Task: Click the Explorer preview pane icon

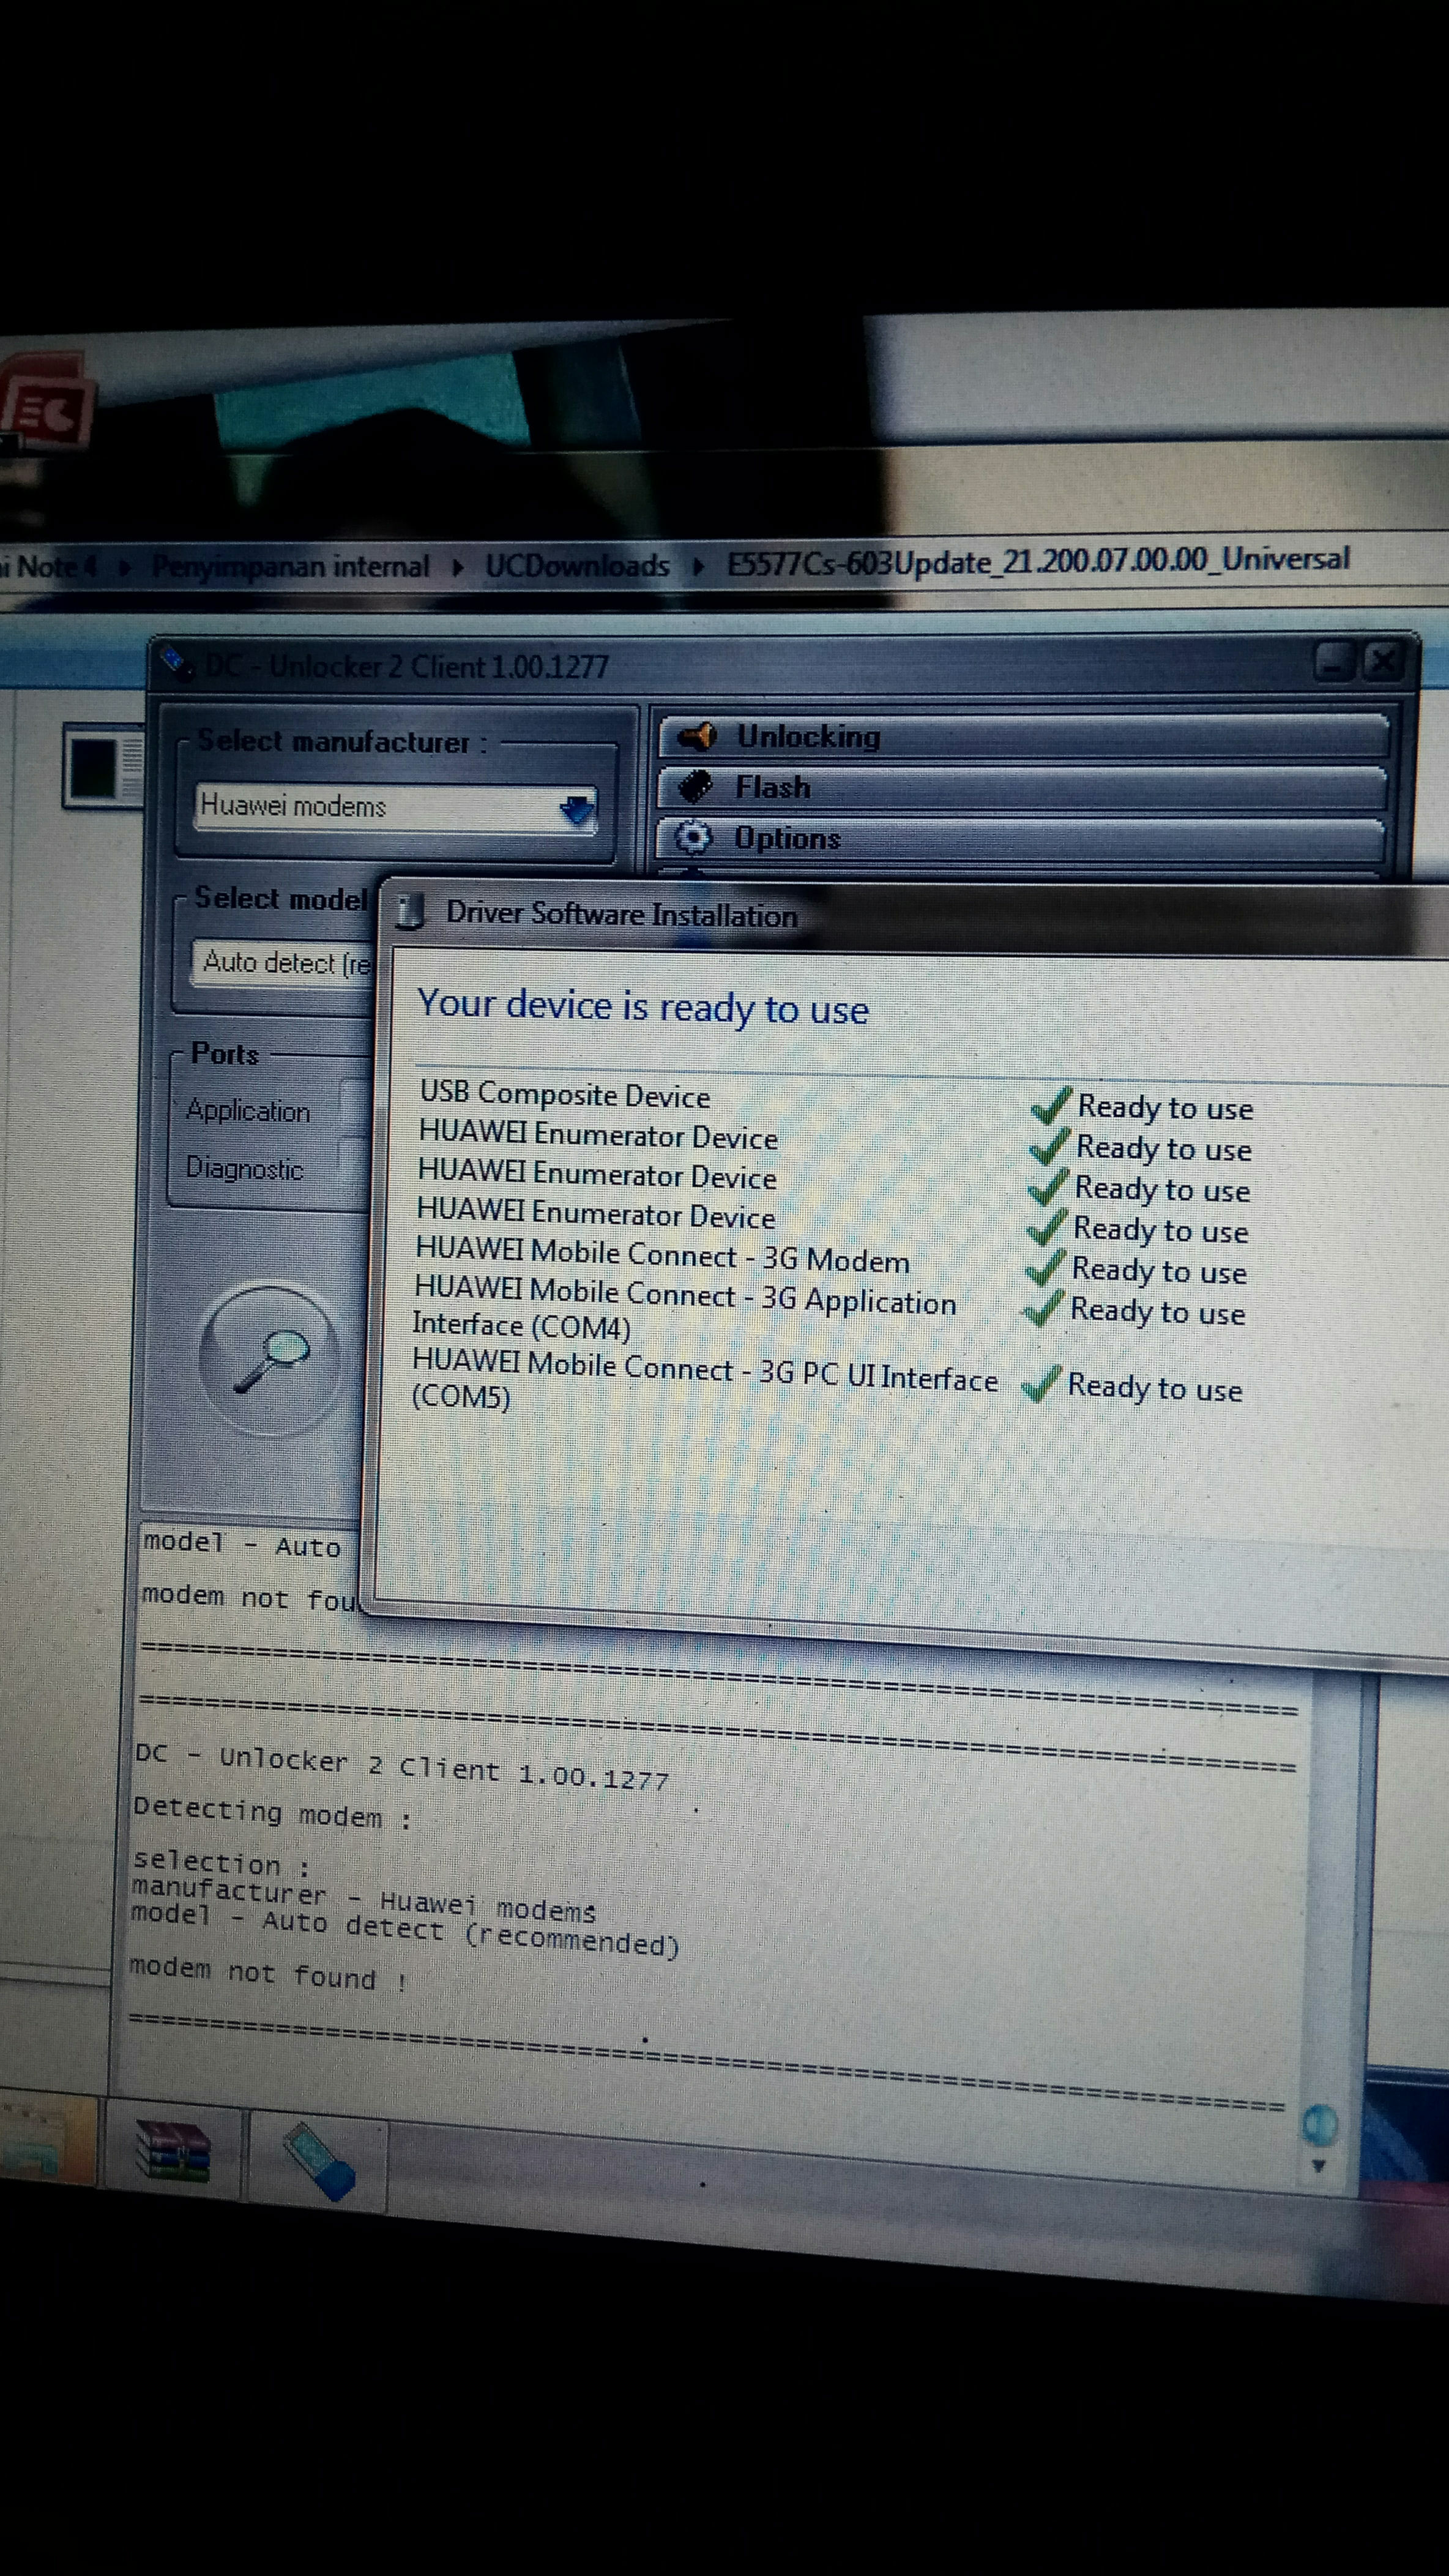Action: coord(105,766)
